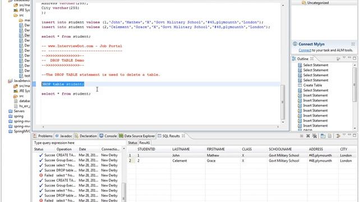Select Create Table in the Outline

(x=312, y=85)
